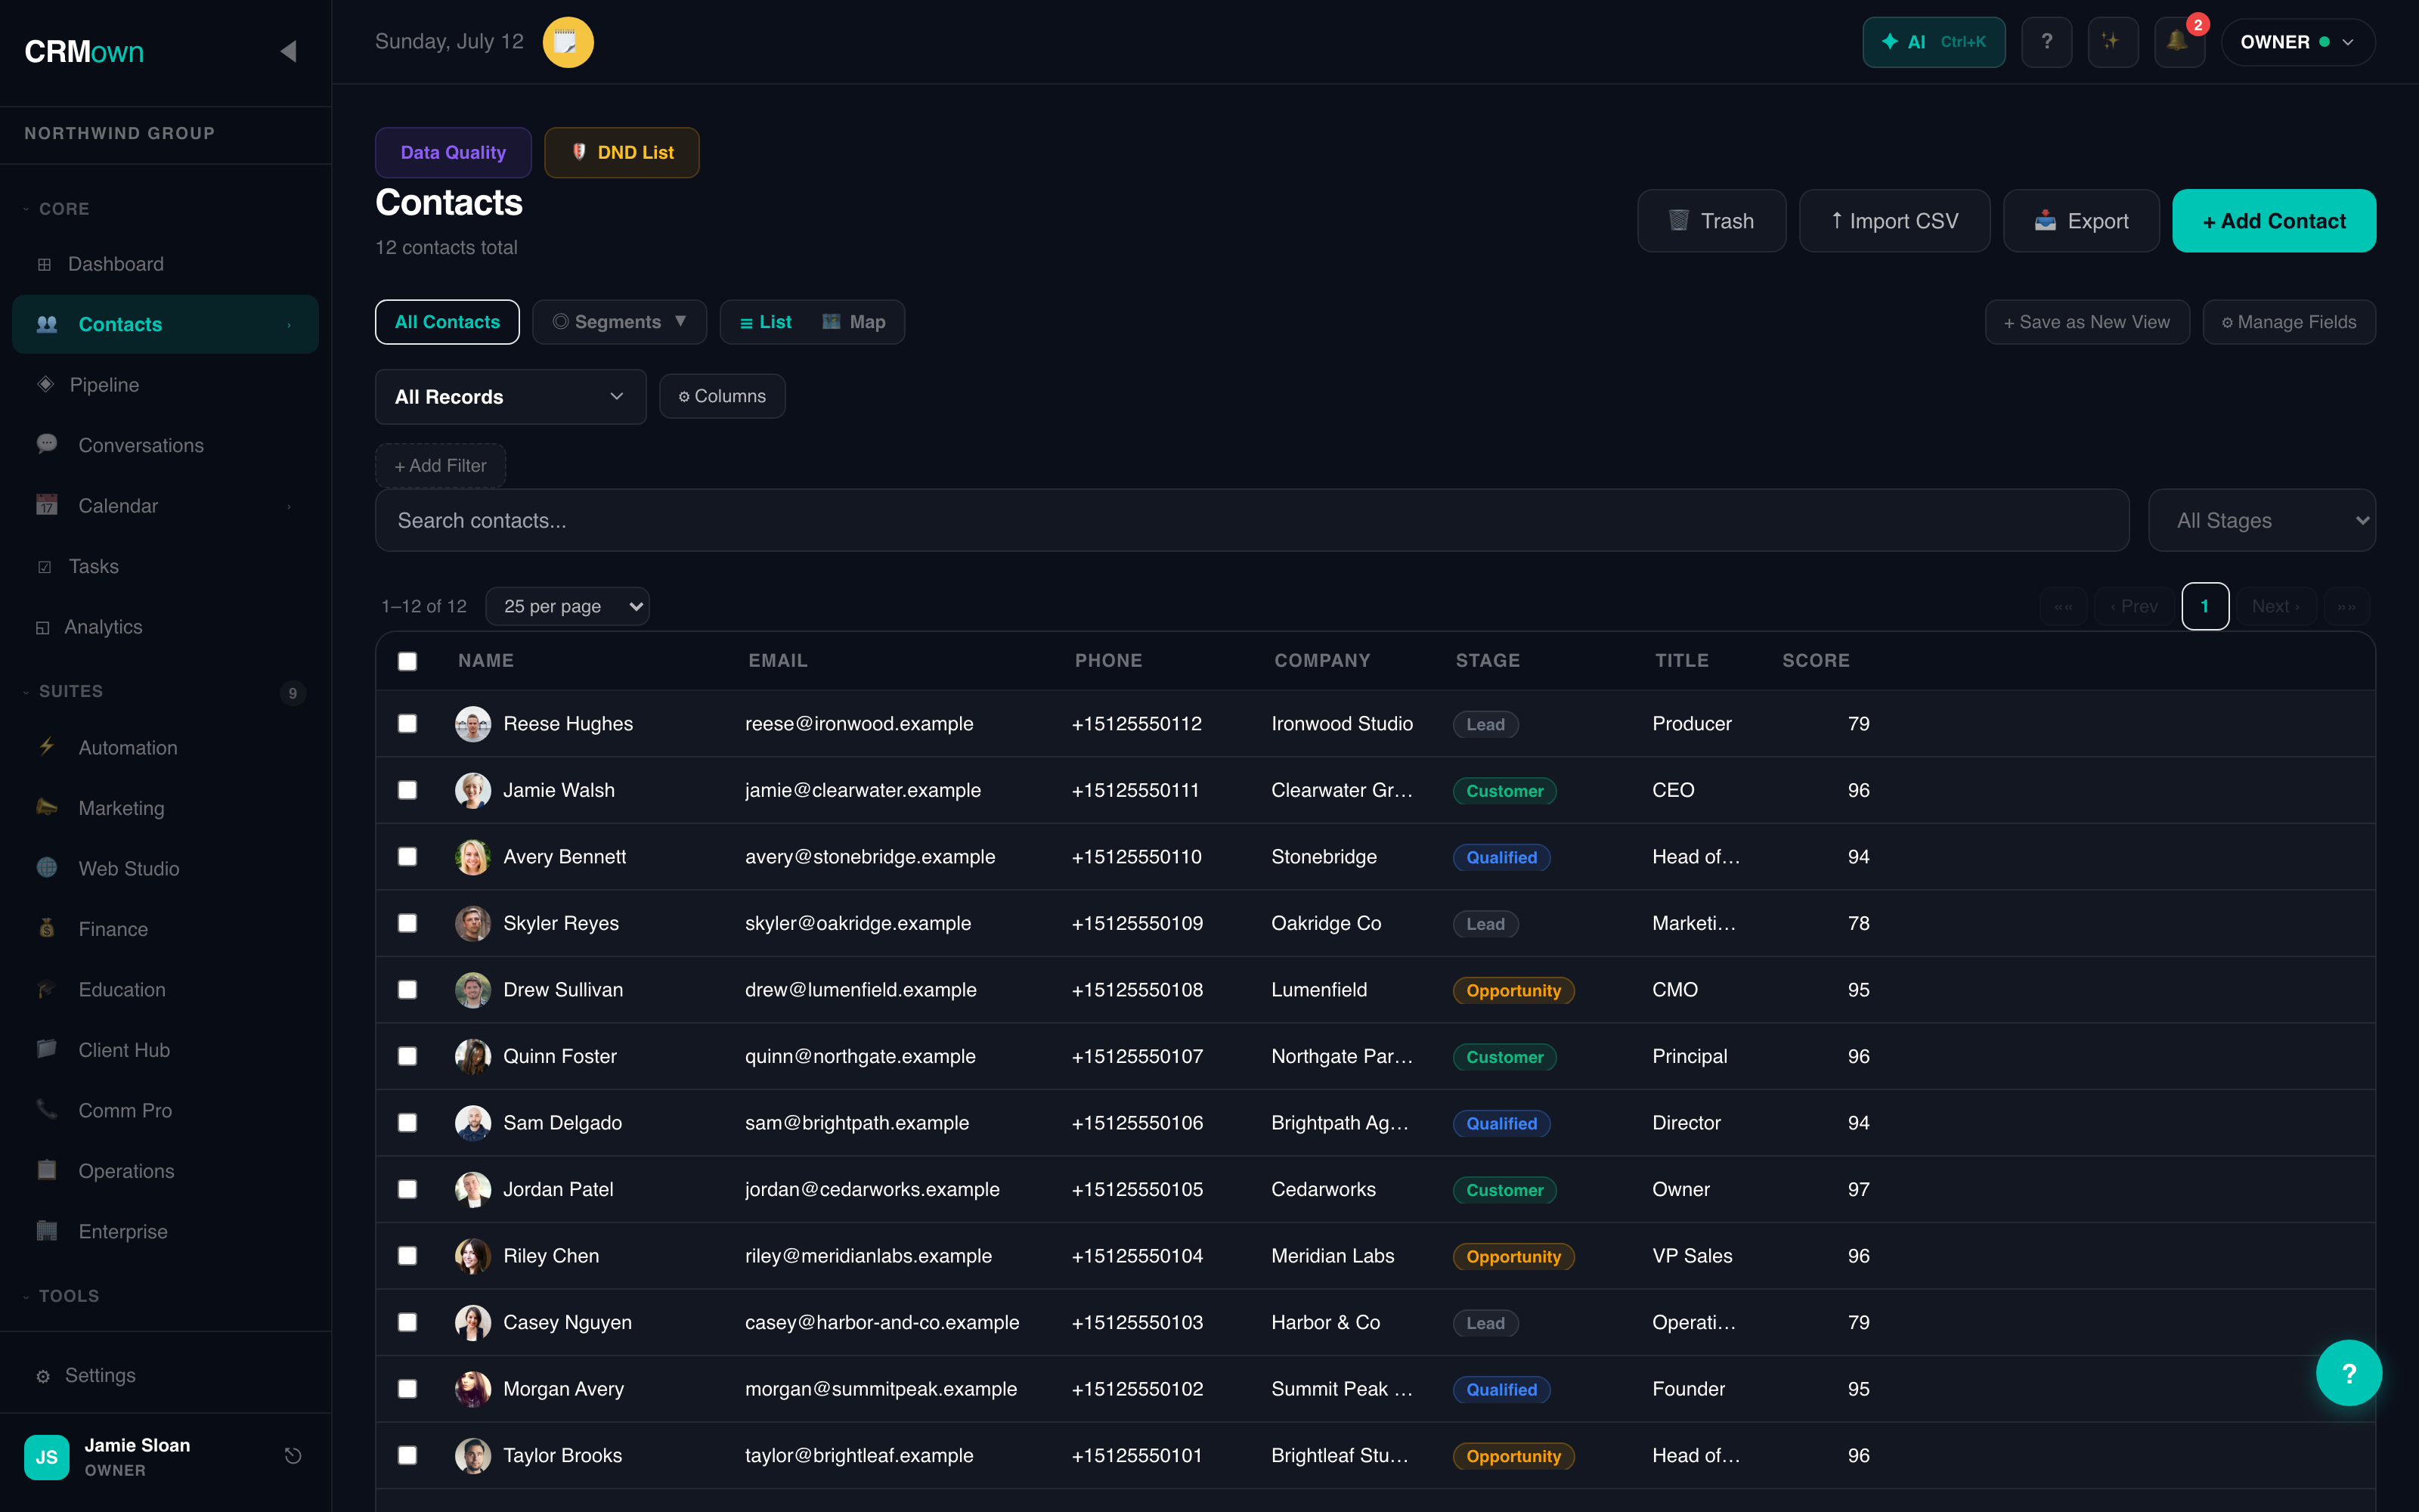This screenshot has height=1512, width=2419.
Task: Select the Taylor Brooks row checkbox
Action: tap(407, 1456)
